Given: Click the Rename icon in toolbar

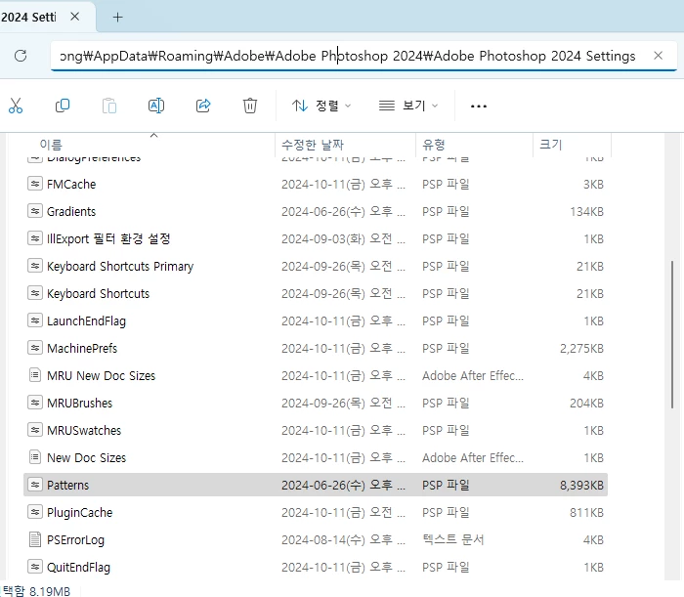Looking at the screenshot, I should 156,106.
